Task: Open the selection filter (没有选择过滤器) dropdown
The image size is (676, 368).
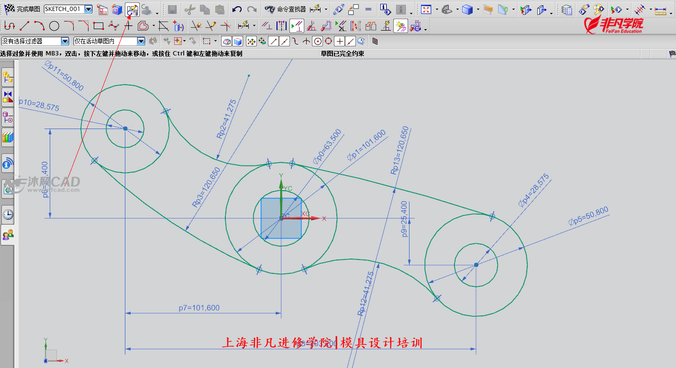Action: pyautogui.click(x=66, y=42)
